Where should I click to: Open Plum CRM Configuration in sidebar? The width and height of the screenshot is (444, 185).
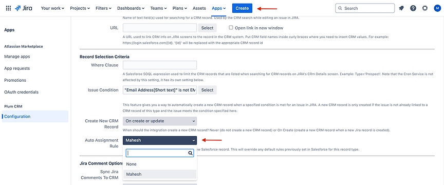pos(35,117)
